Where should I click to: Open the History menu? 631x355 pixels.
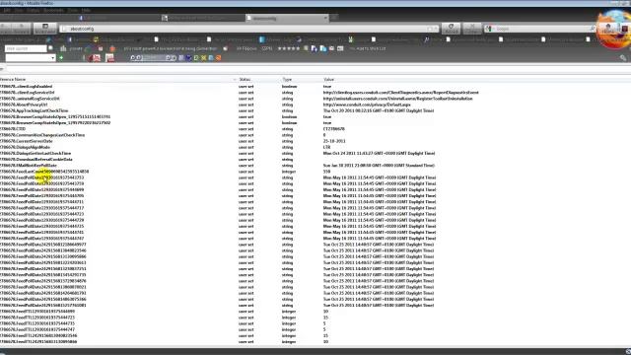point(33,10)
